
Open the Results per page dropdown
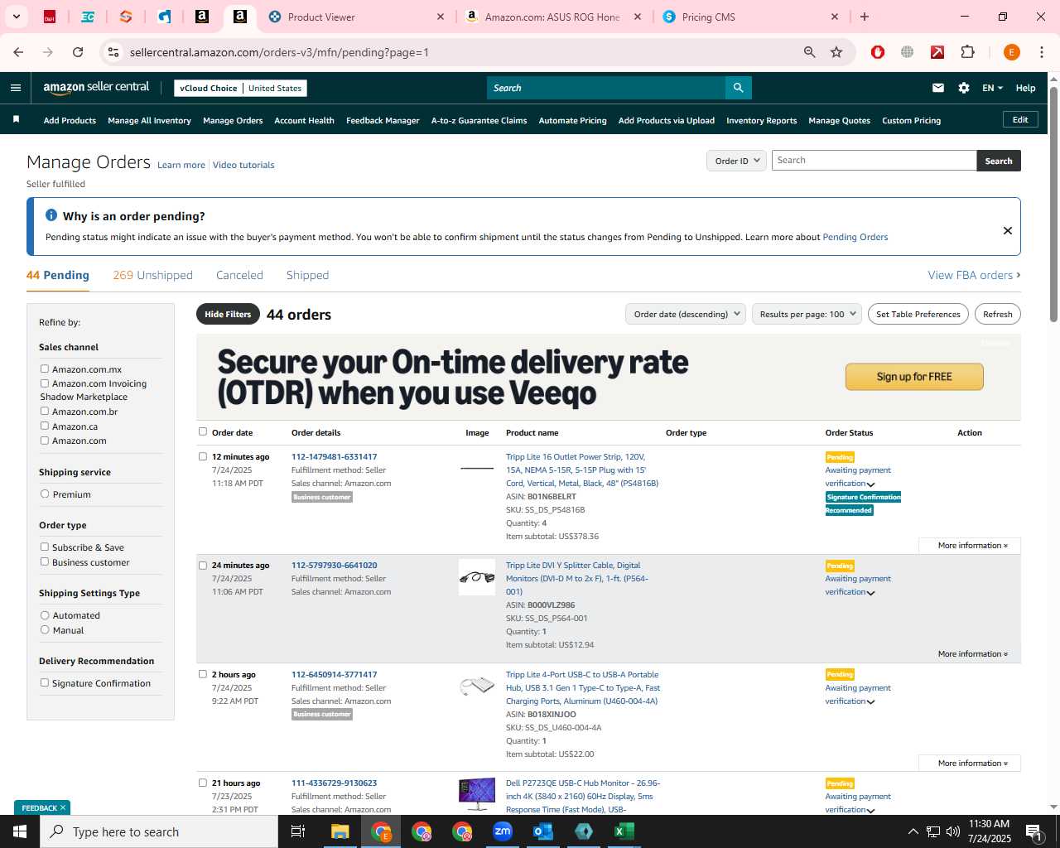pyautogui.click(x=807, y=314)
